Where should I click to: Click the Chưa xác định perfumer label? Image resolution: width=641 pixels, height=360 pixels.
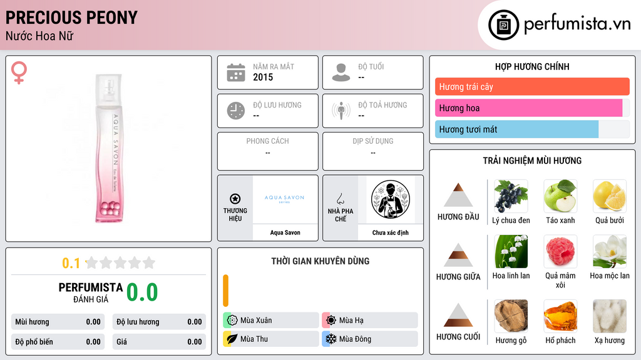391,232
